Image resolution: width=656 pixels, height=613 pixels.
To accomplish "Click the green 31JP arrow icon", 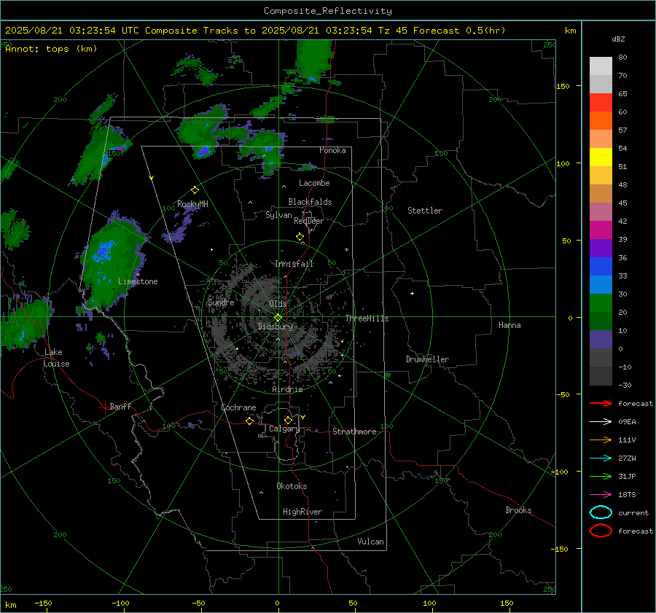I will [601, 476].
